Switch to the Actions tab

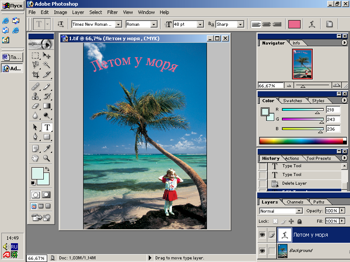point(292,159)
